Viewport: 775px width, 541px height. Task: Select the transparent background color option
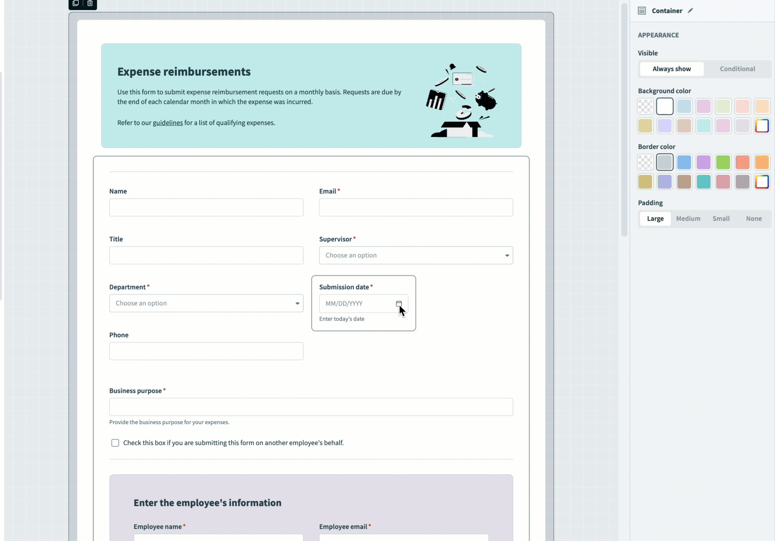645,106
